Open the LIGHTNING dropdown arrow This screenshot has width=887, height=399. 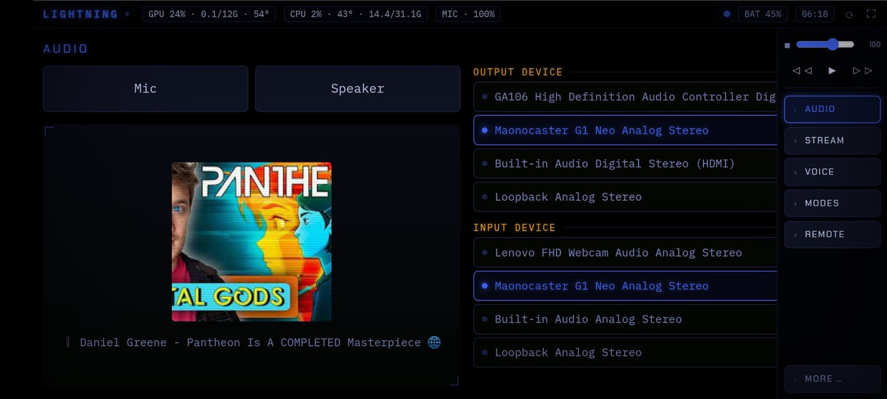(127, 15)
